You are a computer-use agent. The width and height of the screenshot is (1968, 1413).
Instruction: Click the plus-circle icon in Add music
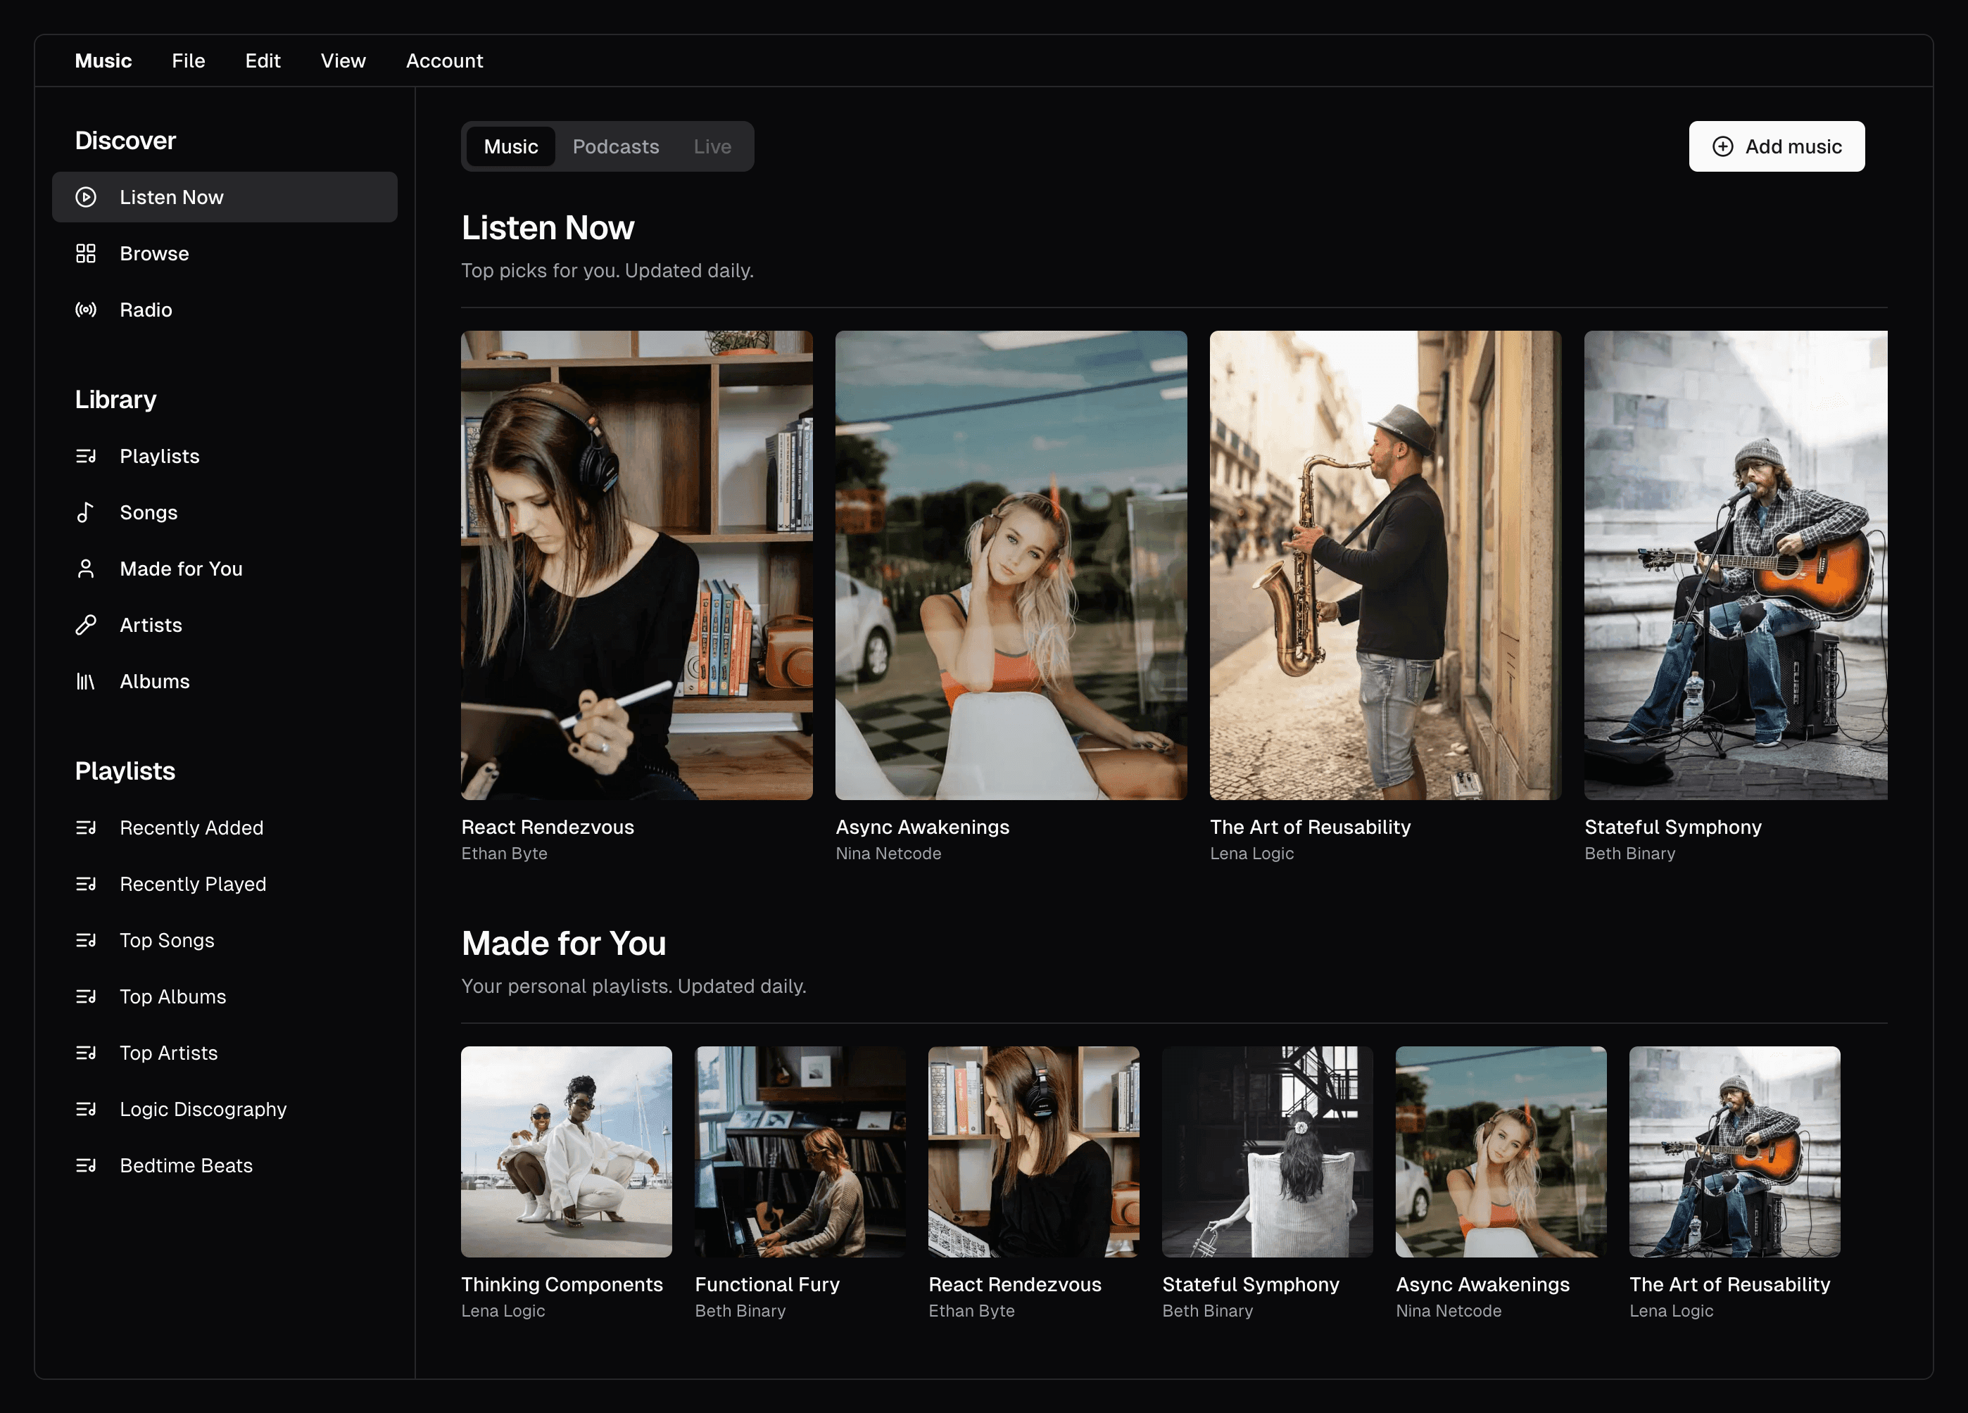coord(1722,146)
